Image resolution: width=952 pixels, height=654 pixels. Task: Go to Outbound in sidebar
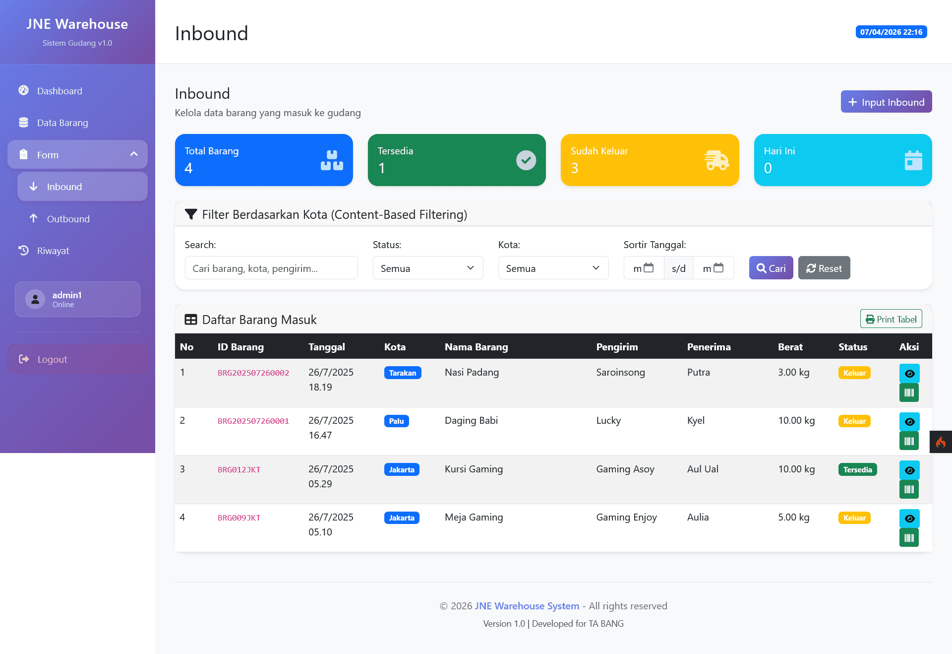(x=68, y=219)
